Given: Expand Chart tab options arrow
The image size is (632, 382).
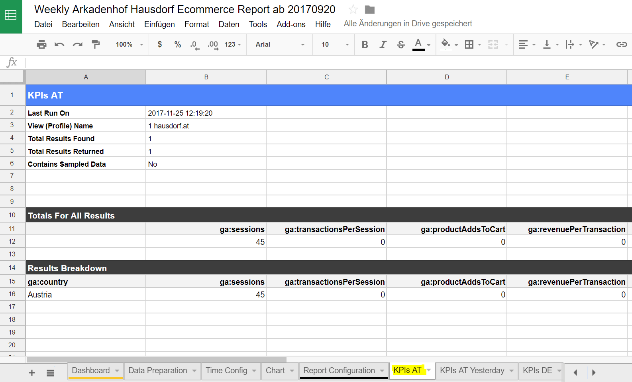Looking at the screenshot, I should coord(292,371).
